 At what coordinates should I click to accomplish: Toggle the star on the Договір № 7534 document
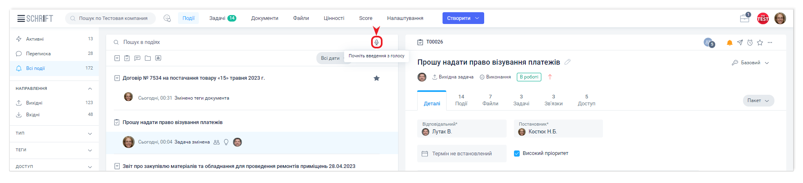click(376, 78)
